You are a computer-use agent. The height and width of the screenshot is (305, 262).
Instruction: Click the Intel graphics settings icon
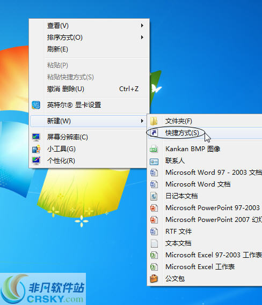pyautogui.click(x=36, y=105)
